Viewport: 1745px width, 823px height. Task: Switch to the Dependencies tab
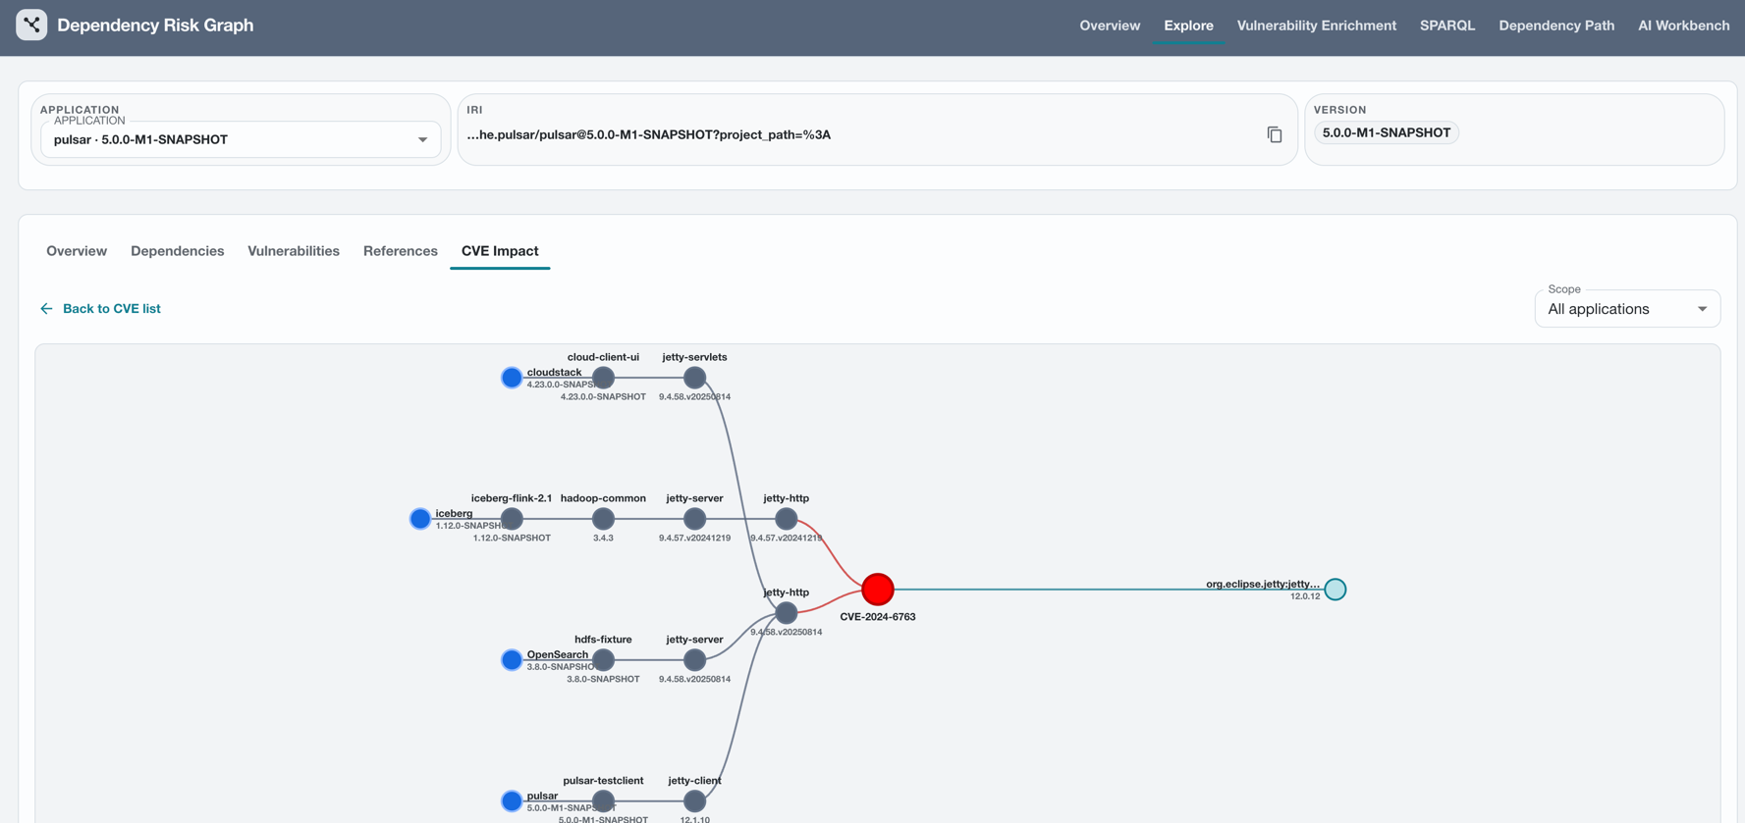click(177, 251)
